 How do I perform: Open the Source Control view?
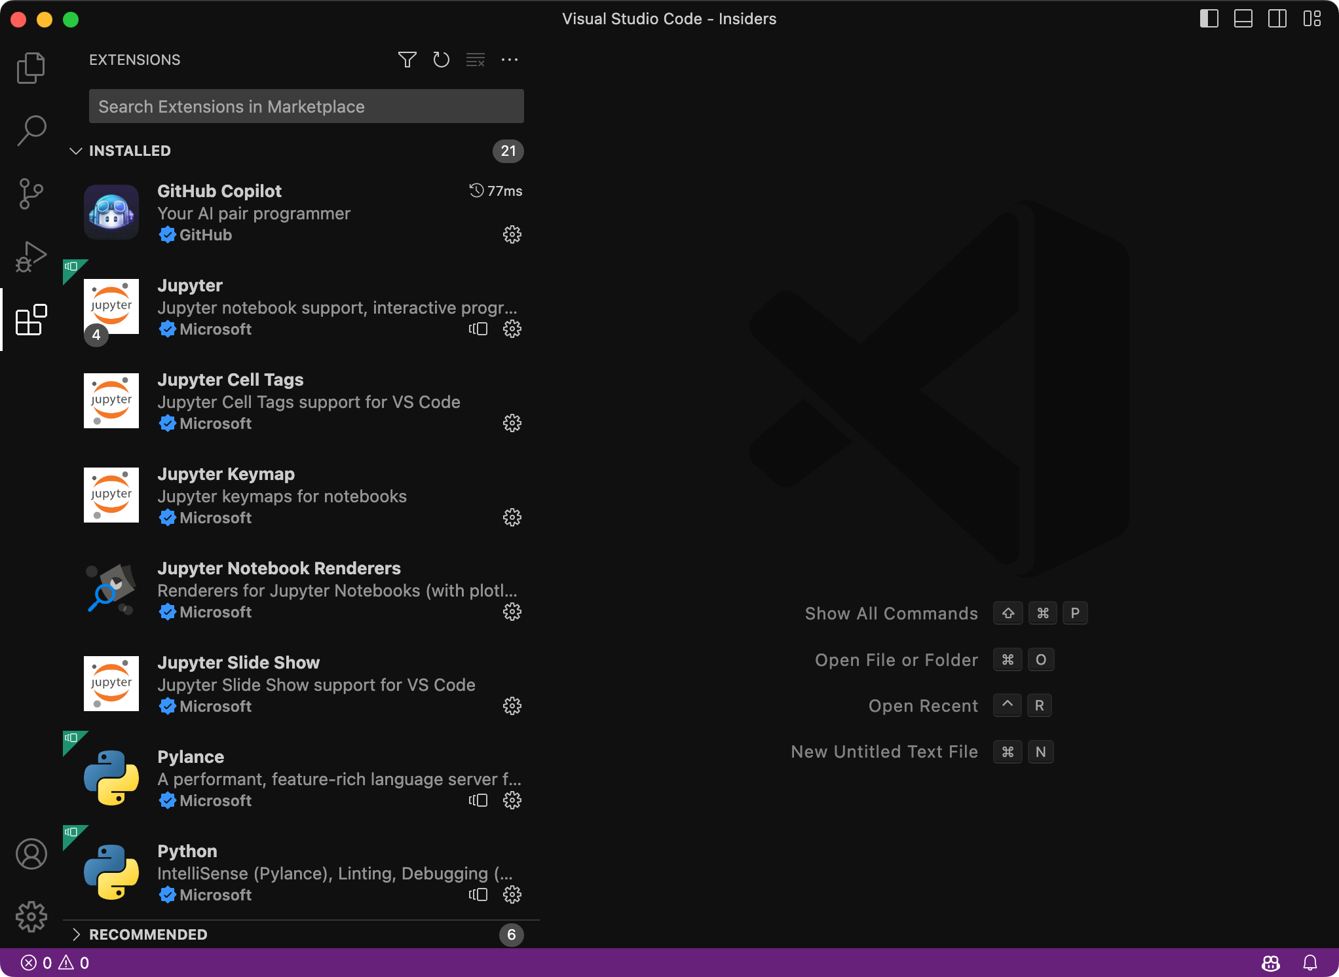[x=31, y=194]
